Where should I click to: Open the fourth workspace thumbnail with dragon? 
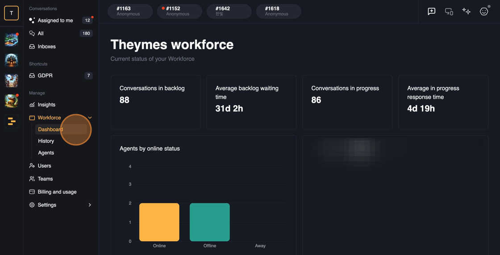[12, 101]
